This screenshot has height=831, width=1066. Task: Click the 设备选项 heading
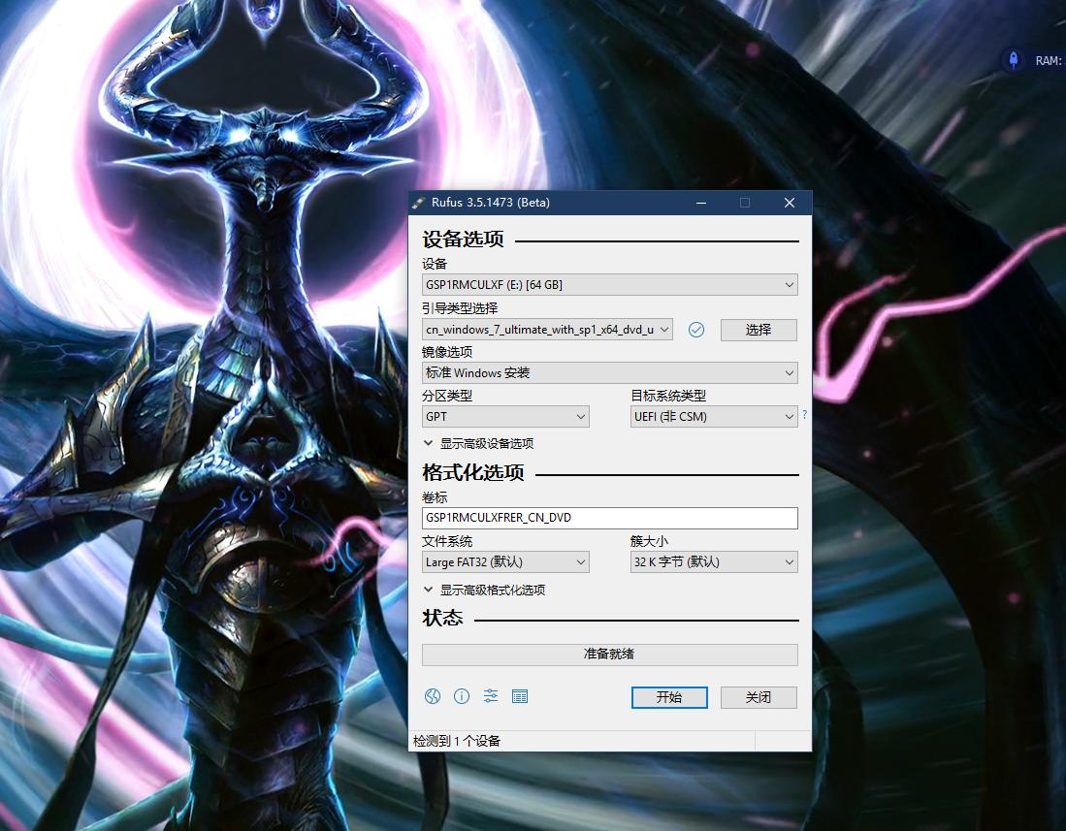click(463, 240)
